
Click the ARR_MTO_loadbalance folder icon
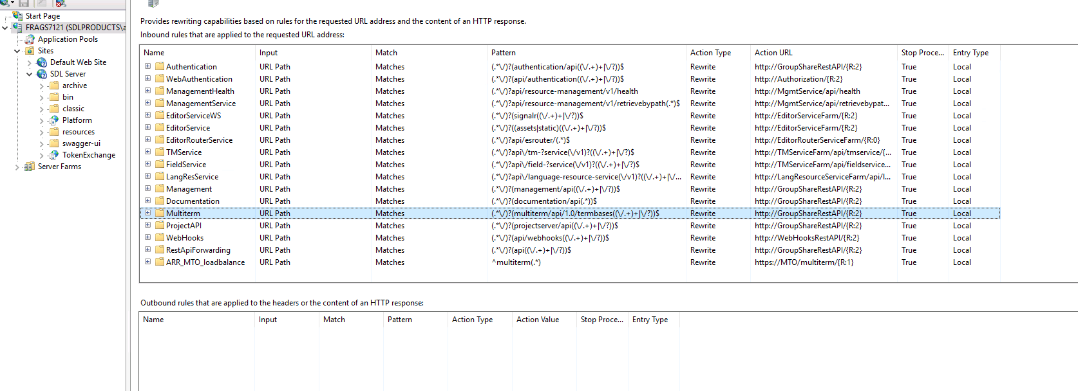coord(160,262)
